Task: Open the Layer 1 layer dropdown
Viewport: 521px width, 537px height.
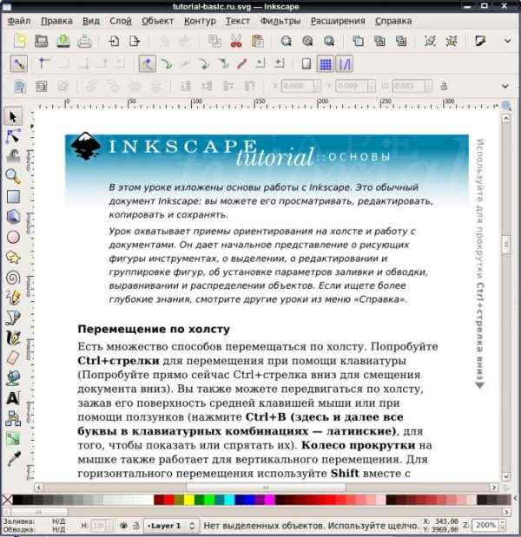Action: tap(170, 526)
